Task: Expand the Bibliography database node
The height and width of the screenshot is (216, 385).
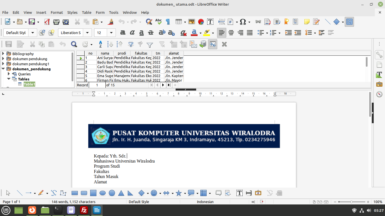Action: (3, 54)
